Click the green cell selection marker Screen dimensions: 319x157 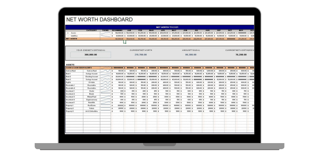(x=124, y=42)
